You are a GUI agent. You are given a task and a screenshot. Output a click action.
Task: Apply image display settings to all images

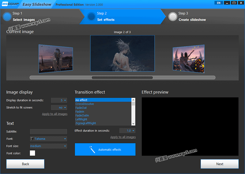(55, 114)
